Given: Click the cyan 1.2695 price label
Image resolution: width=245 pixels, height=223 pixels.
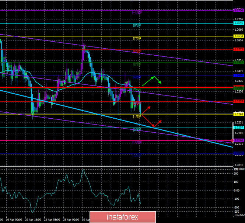Looking at the screenshot, I should pos(239,23).
